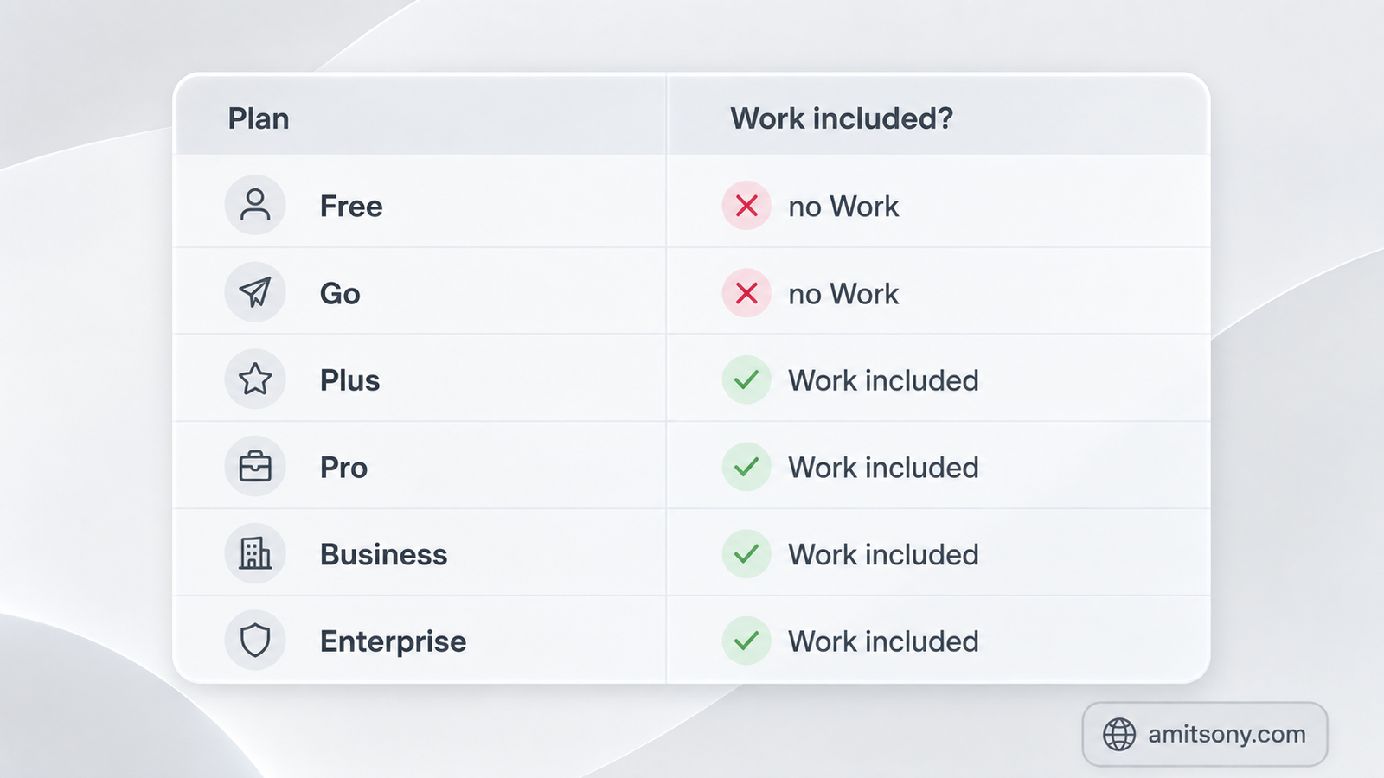Click the Plus plan star icon
Viewport: 1384px width, 778px height.
pyautogui.click(x=255, y=379)
